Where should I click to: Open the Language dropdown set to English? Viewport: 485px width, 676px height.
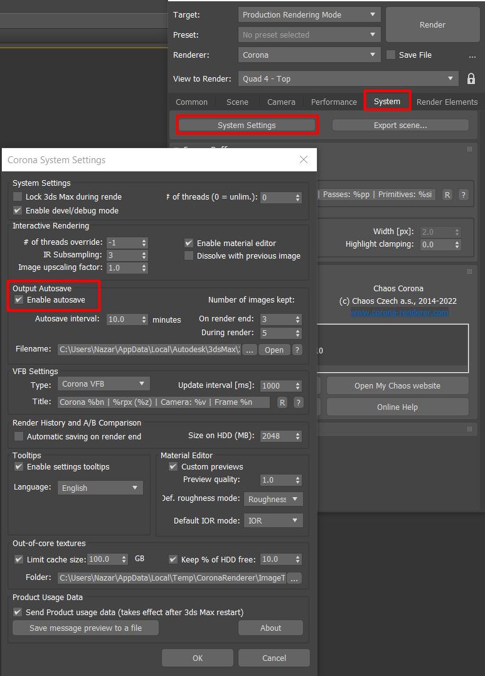coord(100,488)
